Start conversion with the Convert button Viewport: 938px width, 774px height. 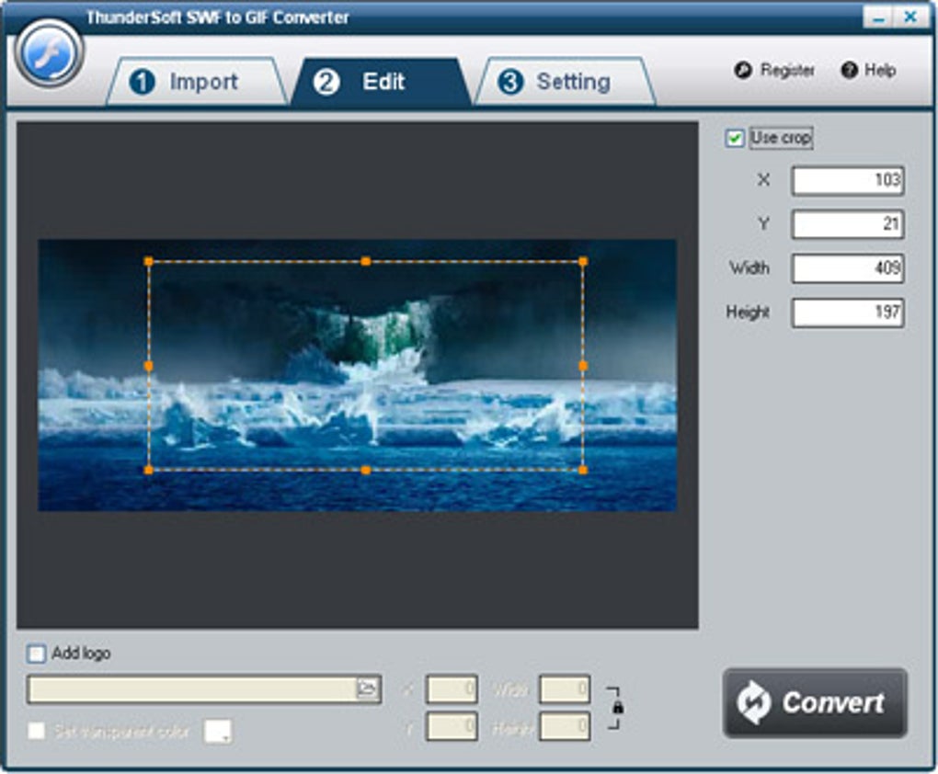(x=815, y=703)
